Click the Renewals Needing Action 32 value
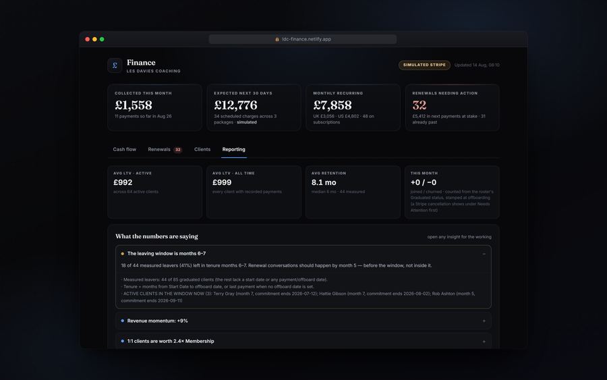 coord(420,105)
